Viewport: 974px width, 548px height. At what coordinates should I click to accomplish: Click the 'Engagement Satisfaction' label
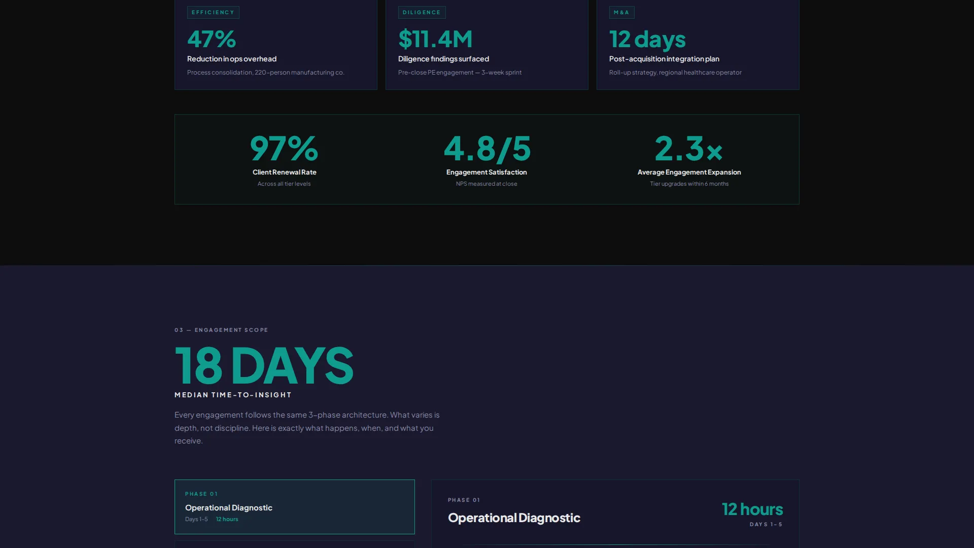coord(486,173)
